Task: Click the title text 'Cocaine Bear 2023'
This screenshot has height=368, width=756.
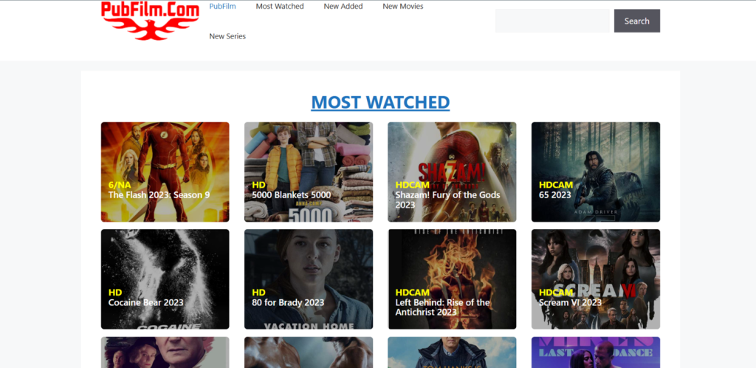Action: tap(145, 302)
